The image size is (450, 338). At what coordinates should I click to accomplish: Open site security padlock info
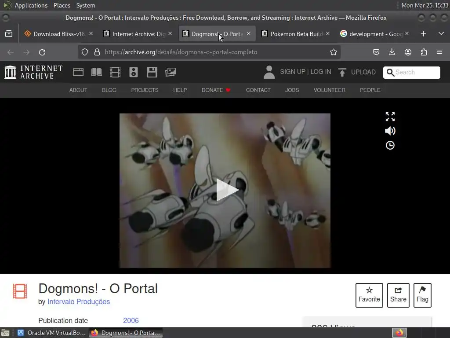[97, 52]
